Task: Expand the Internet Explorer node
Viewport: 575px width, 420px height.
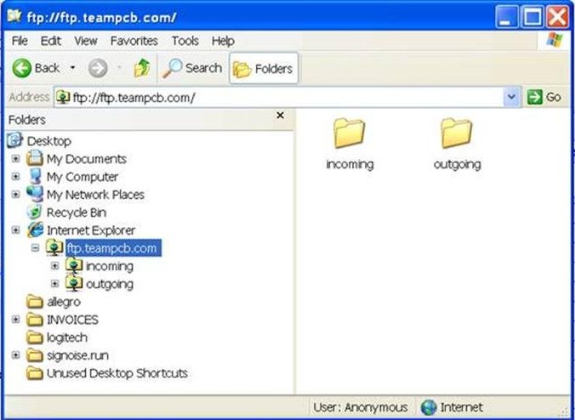Action: pos(15,230)
